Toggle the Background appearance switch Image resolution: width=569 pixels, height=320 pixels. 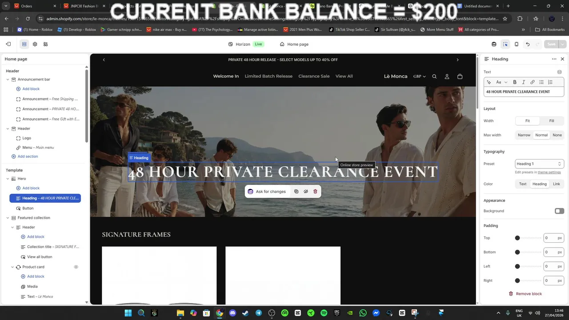click(559, 211)
